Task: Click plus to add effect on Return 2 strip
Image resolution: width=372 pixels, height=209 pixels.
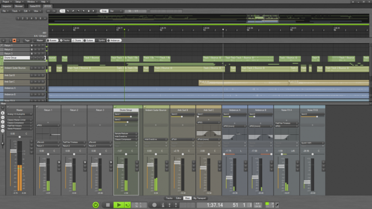Action: point(74,125)
